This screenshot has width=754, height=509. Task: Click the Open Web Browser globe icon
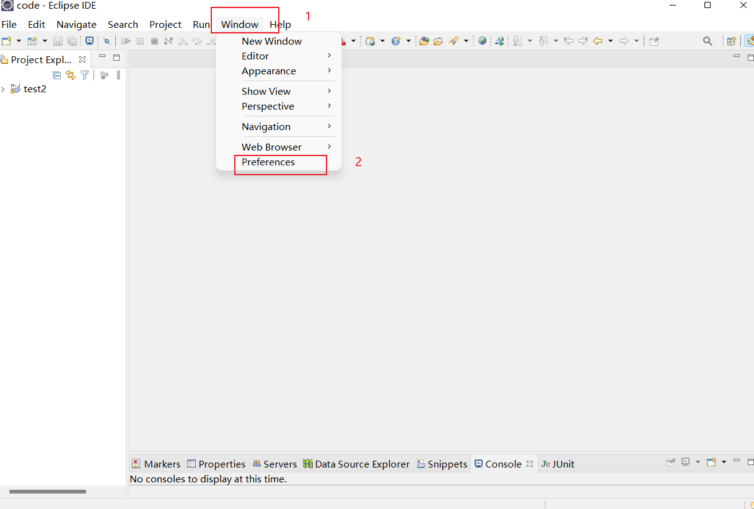[x=482, y=41]
